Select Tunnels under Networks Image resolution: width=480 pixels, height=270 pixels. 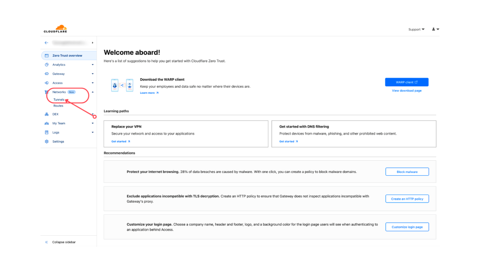click(59, 99)
